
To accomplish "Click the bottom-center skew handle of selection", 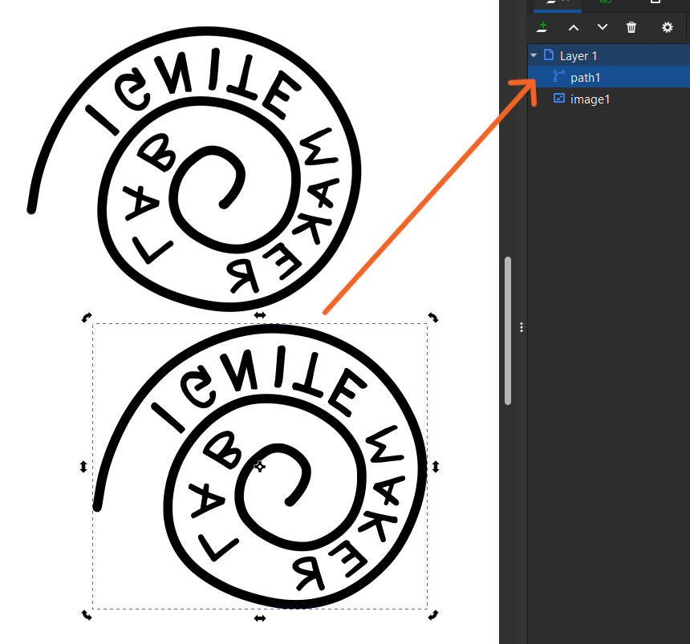I will [x=260, y=618].
